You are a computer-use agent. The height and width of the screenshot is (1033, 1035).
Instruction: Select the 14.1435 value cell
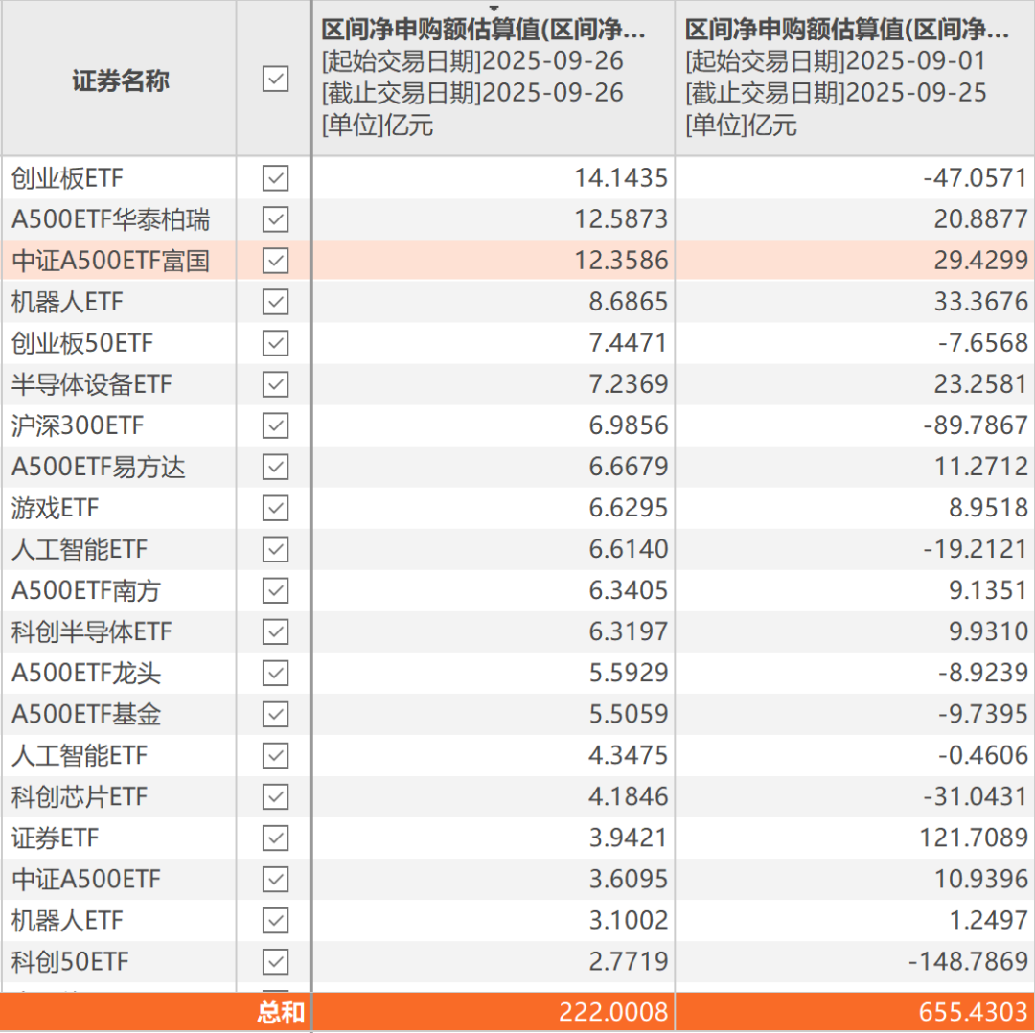coord(620,178)
